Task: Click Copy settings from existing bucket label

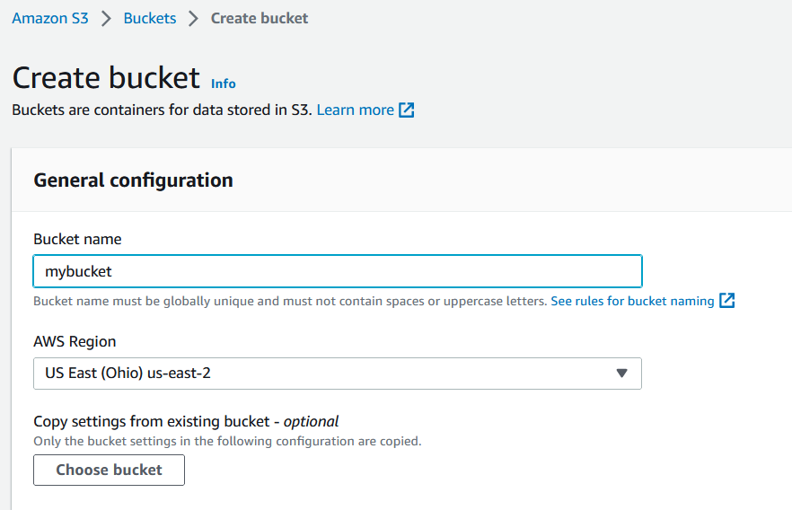Action: pos(186,421)
